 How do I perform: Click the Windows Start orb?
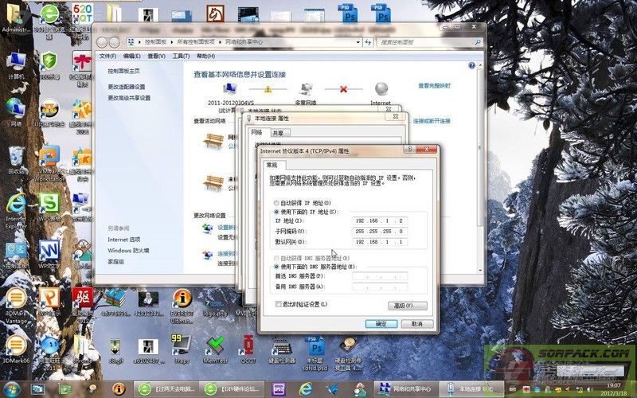click(x=11, y=389)
